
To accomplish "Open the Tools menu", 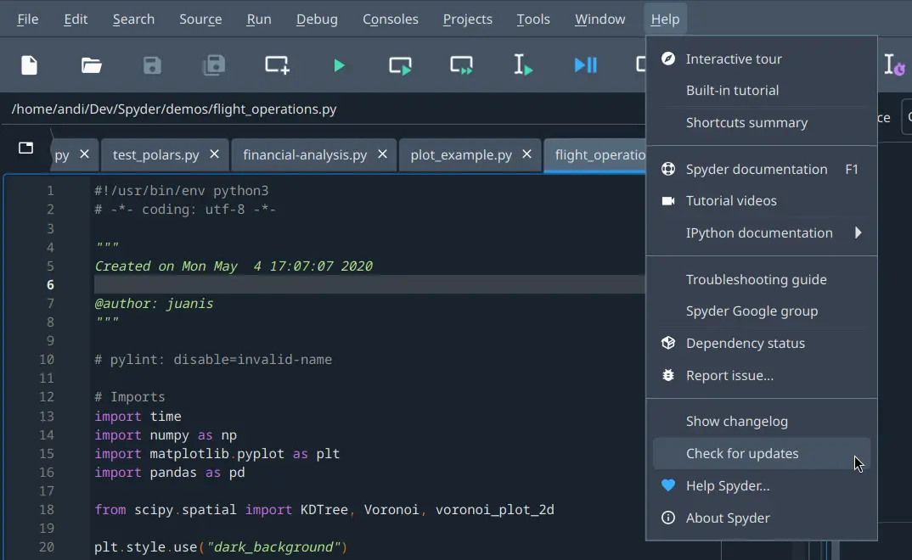I will click(533, 20).
